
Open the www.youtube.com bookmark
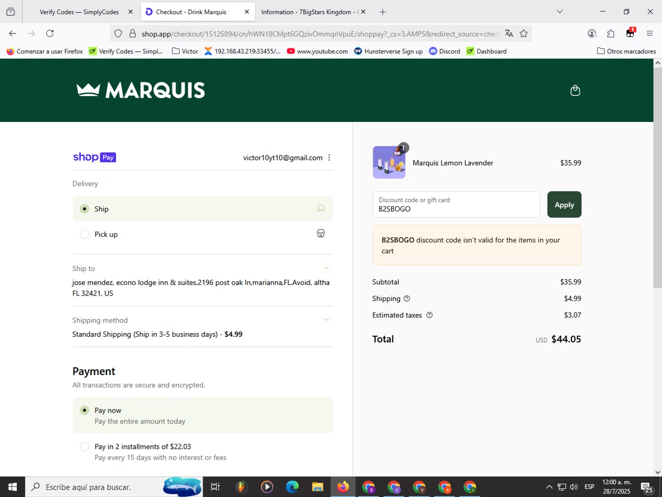click(317, 51)
